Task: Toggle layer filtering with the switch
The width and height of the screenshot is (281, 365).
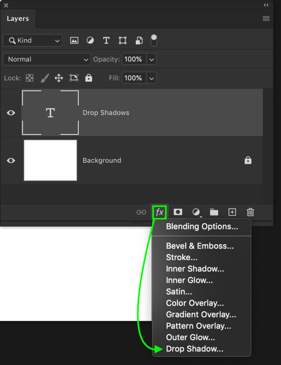Action: 153,40
